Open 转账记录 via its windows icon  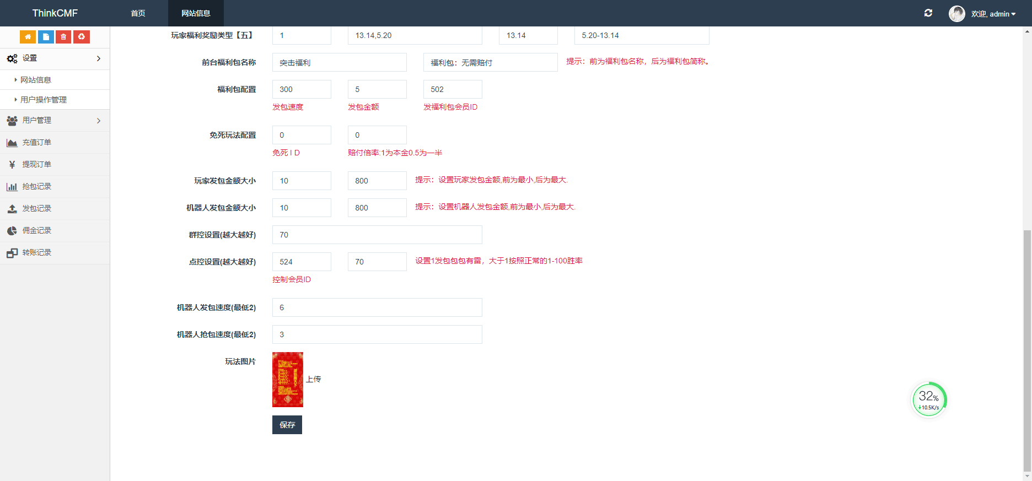(x=12, y=253)
